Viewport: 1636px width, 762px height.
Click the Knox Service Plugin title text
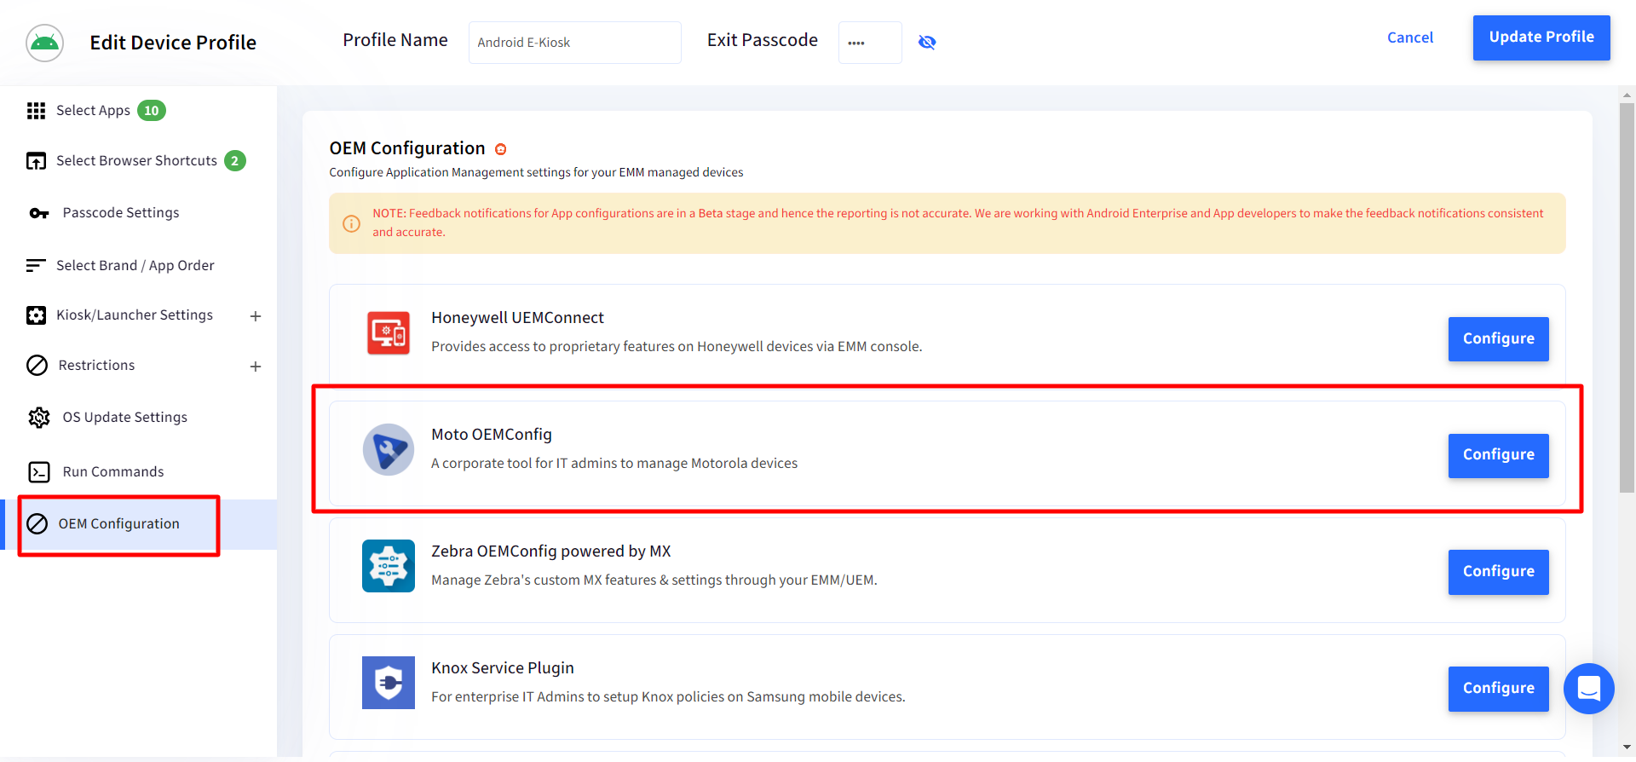tap(503, 668)
